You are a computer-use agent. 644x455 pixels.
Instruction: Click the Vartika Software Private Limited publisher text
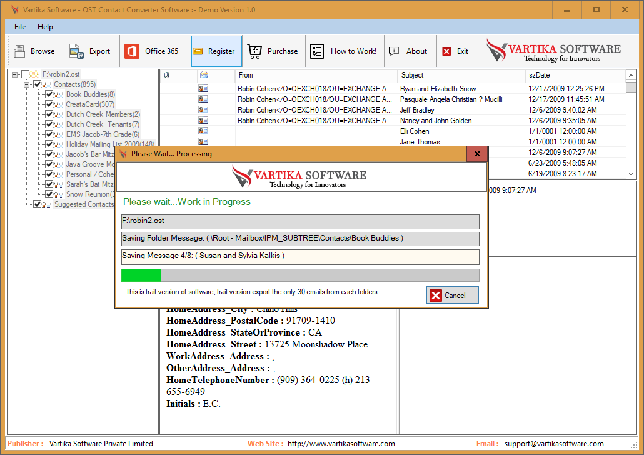point(101,444)
